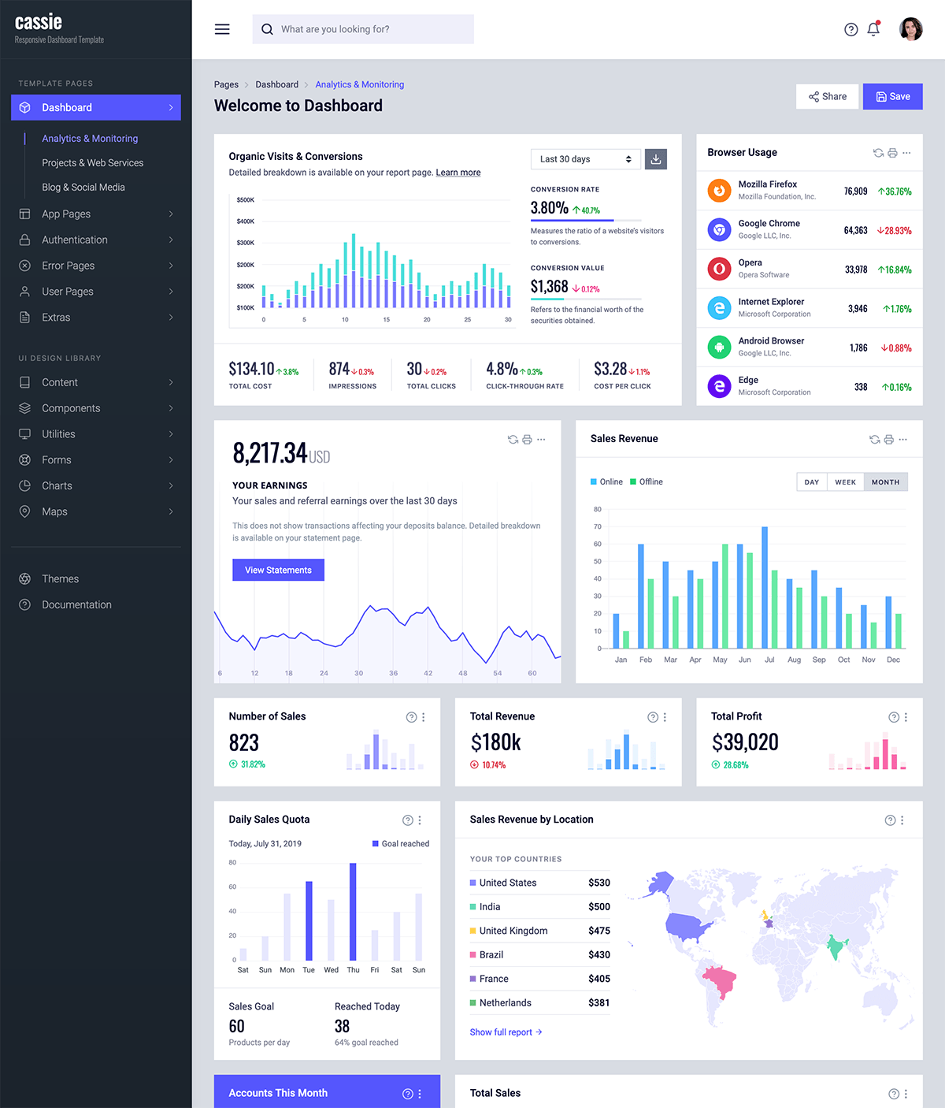Toggle the Month view button
Screen dimensions: 945x1108
(x=885, y=482)
